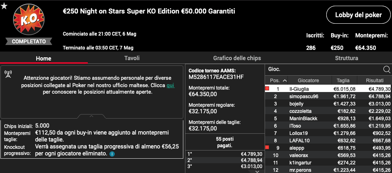Click the red marker beside aleppp
This screenshot has height=173, width=392.
[x=267, y=148]
